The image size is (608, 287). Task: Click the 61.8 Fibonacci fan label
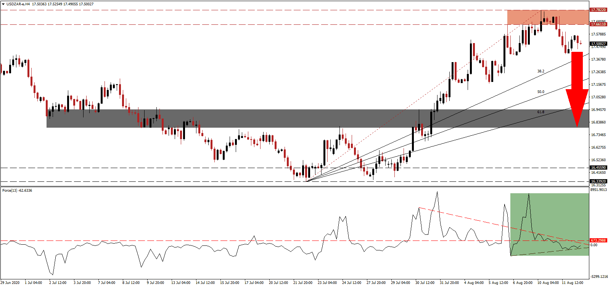tap(540, 112)
